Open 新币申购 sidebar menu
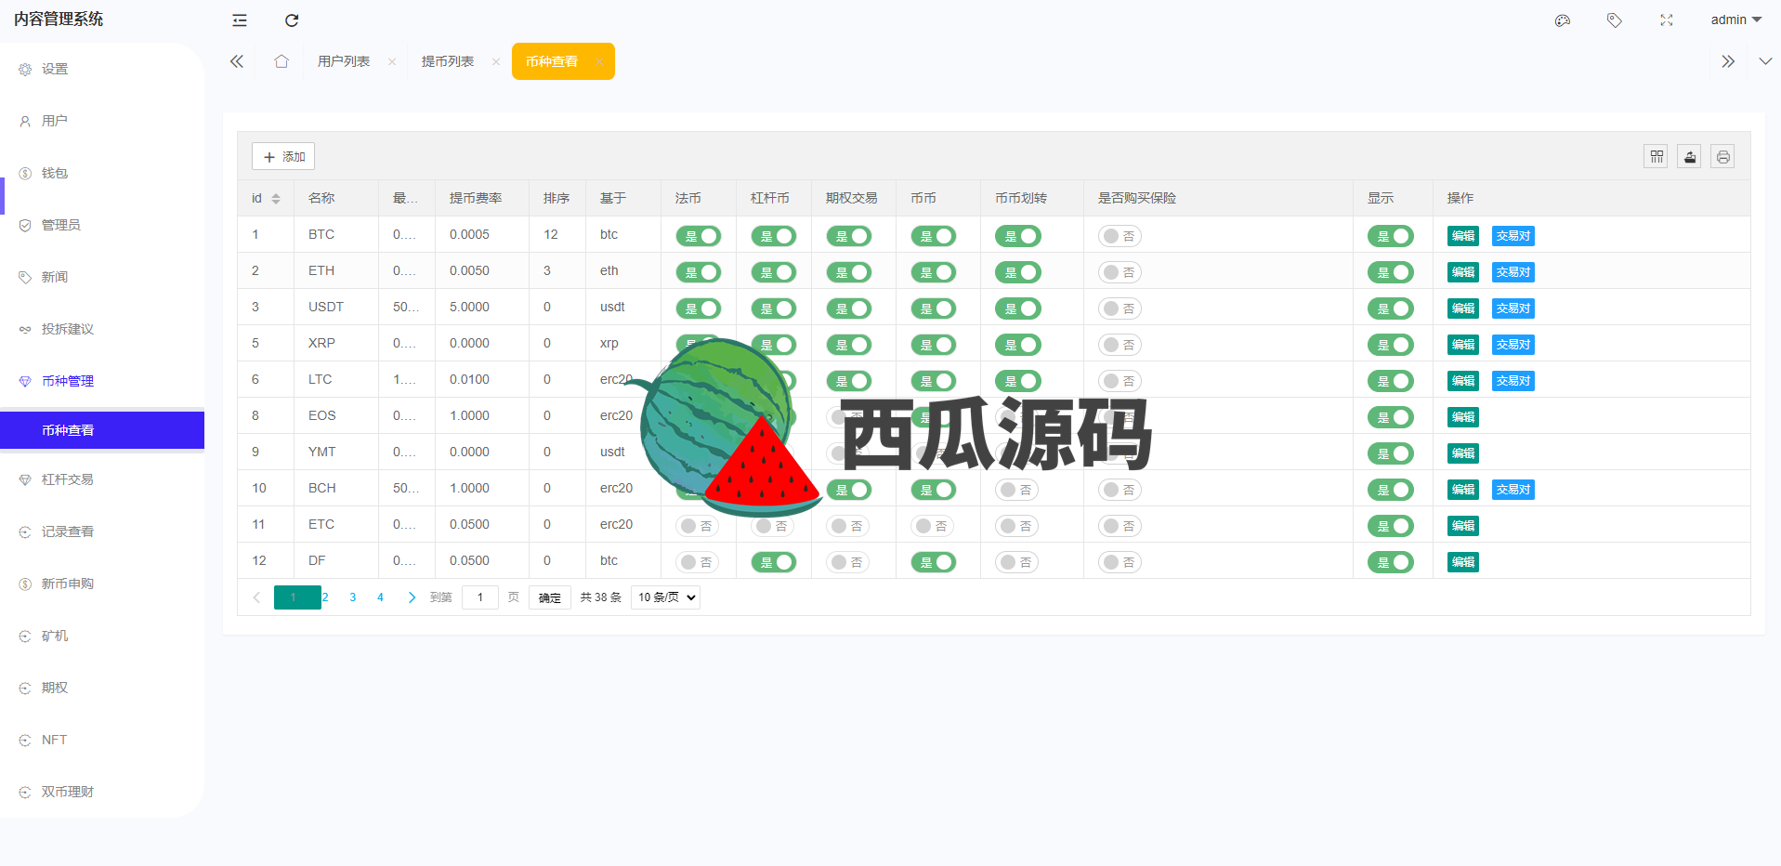Screen dimensions: 1781x866 point(102,584)
